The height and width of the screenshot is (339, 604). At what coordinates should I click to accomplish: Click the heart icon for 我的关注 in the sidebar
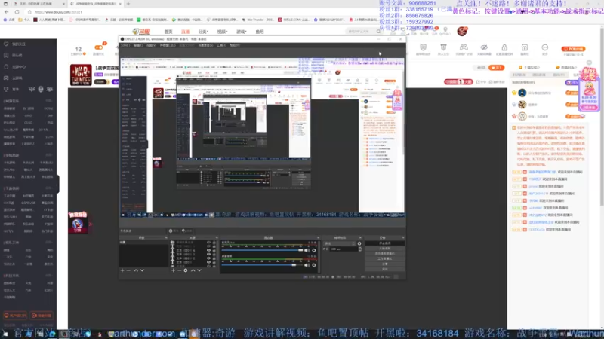tap(6, 44)
